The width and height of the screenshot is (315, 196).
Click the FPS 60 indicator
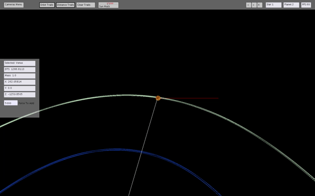(306, 5)
